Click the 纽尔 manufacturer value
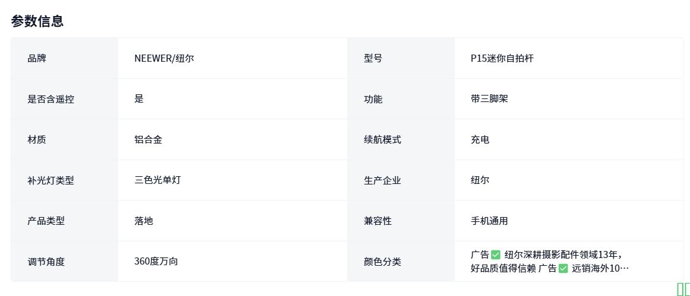The width and height of the screenshot is (690, 296). coord(480,180)
